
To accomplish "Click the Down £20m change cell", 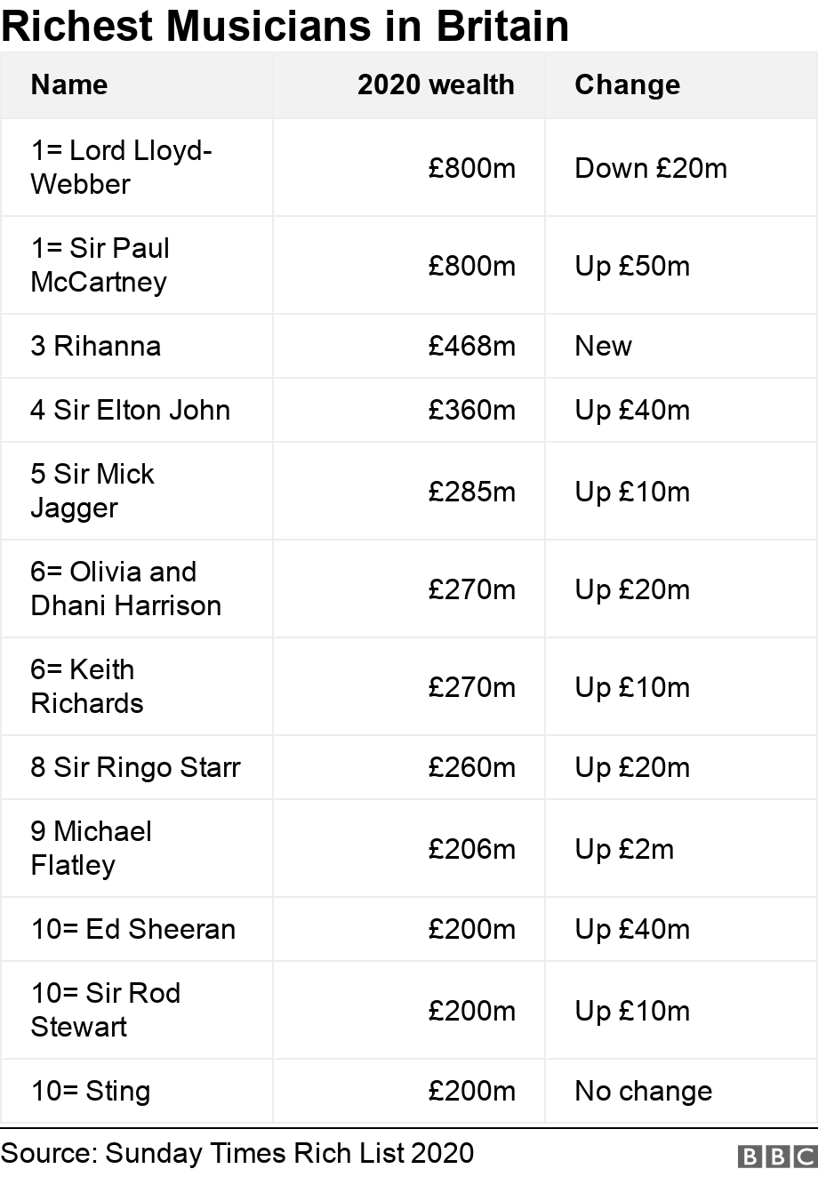I will [x=650, y=168].
